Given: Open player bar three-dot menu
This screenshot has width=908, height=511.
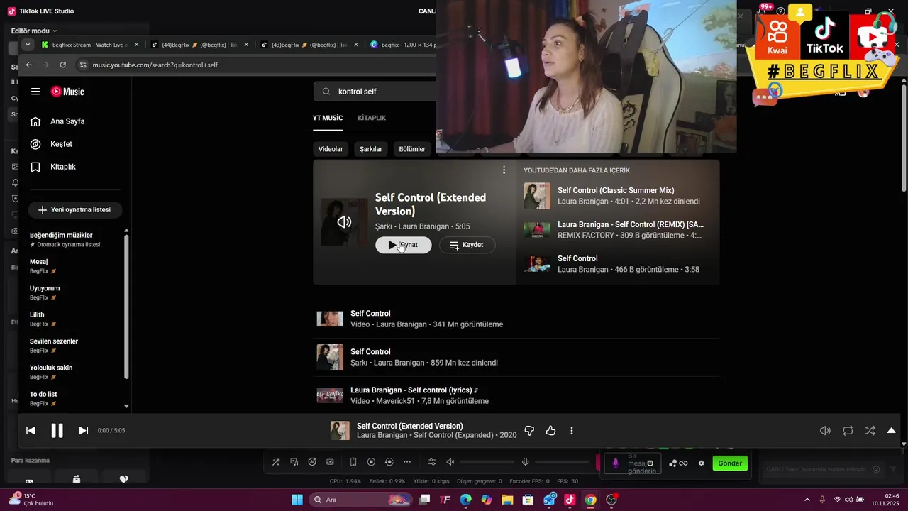Looking at the screenshot, I should (572, 430).
